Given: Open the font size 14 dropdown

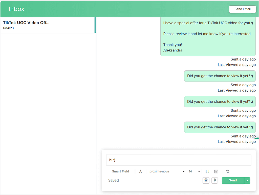Looking at the screenshot, I should click(x=194, y=171).
